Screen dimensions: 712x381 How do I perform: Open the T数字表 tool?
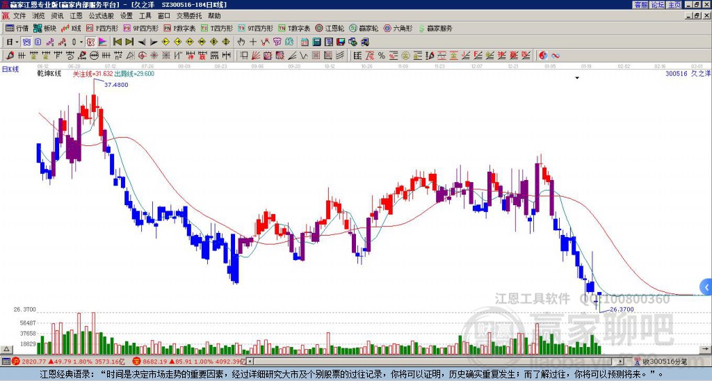[294, 28]
